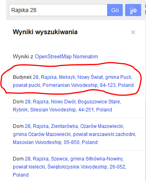Click the Go search button
Viewport: 146px width, 181px height.
click(x=115, y=10)
